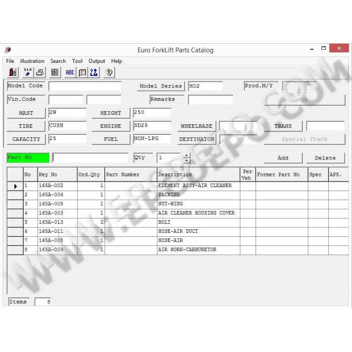Click the exit door toolbar icon
This screenshot has height=352, width=352.
(x=13, y=72)
